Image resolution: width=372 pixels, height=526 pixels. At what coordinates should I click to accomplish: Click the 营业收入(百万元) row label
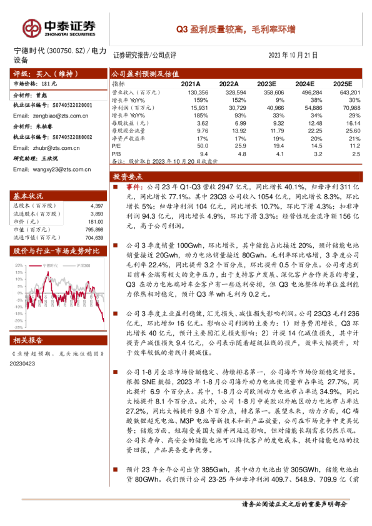pos(136,92)
